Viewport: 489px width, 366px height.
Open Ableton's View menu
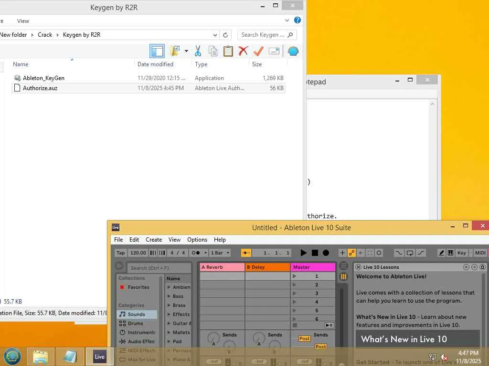174,240
